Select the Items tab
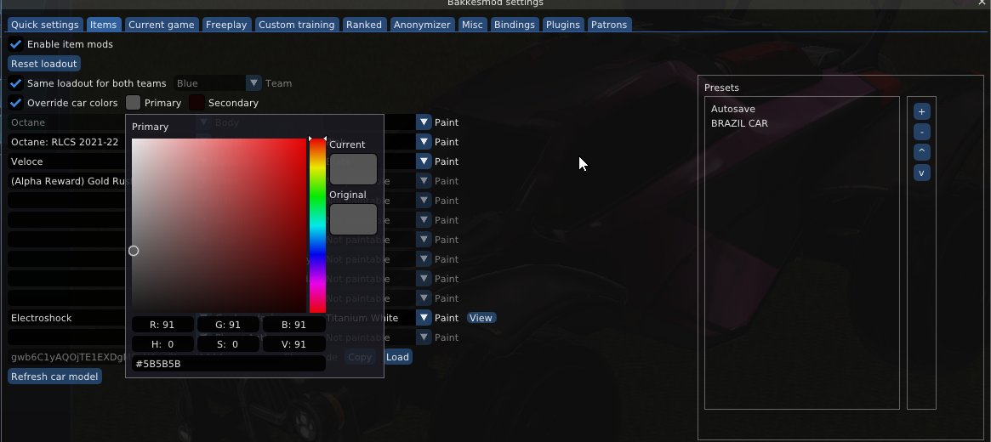 tap(103, 25)
